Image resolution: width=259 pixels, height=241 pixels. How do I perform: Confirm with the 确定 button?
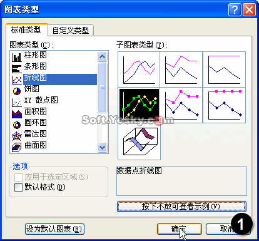point(180,229)
